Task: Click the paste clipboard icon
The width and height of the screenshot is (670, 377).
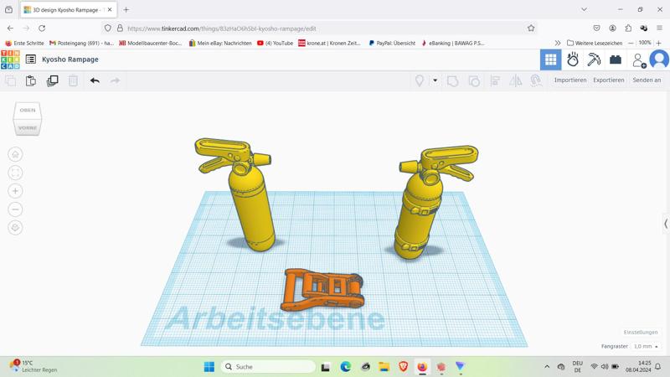Action: click(x=31, y=80)
